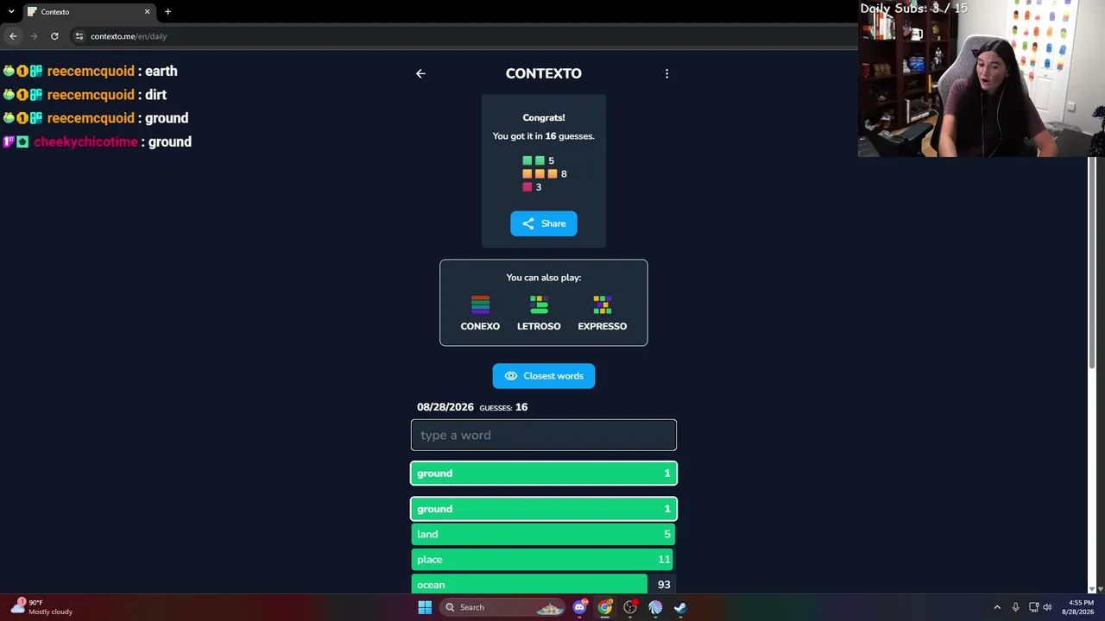Select the 'ocean' guess row
The width and height of the screenshot is (1105, 621).
click(544, 584)
